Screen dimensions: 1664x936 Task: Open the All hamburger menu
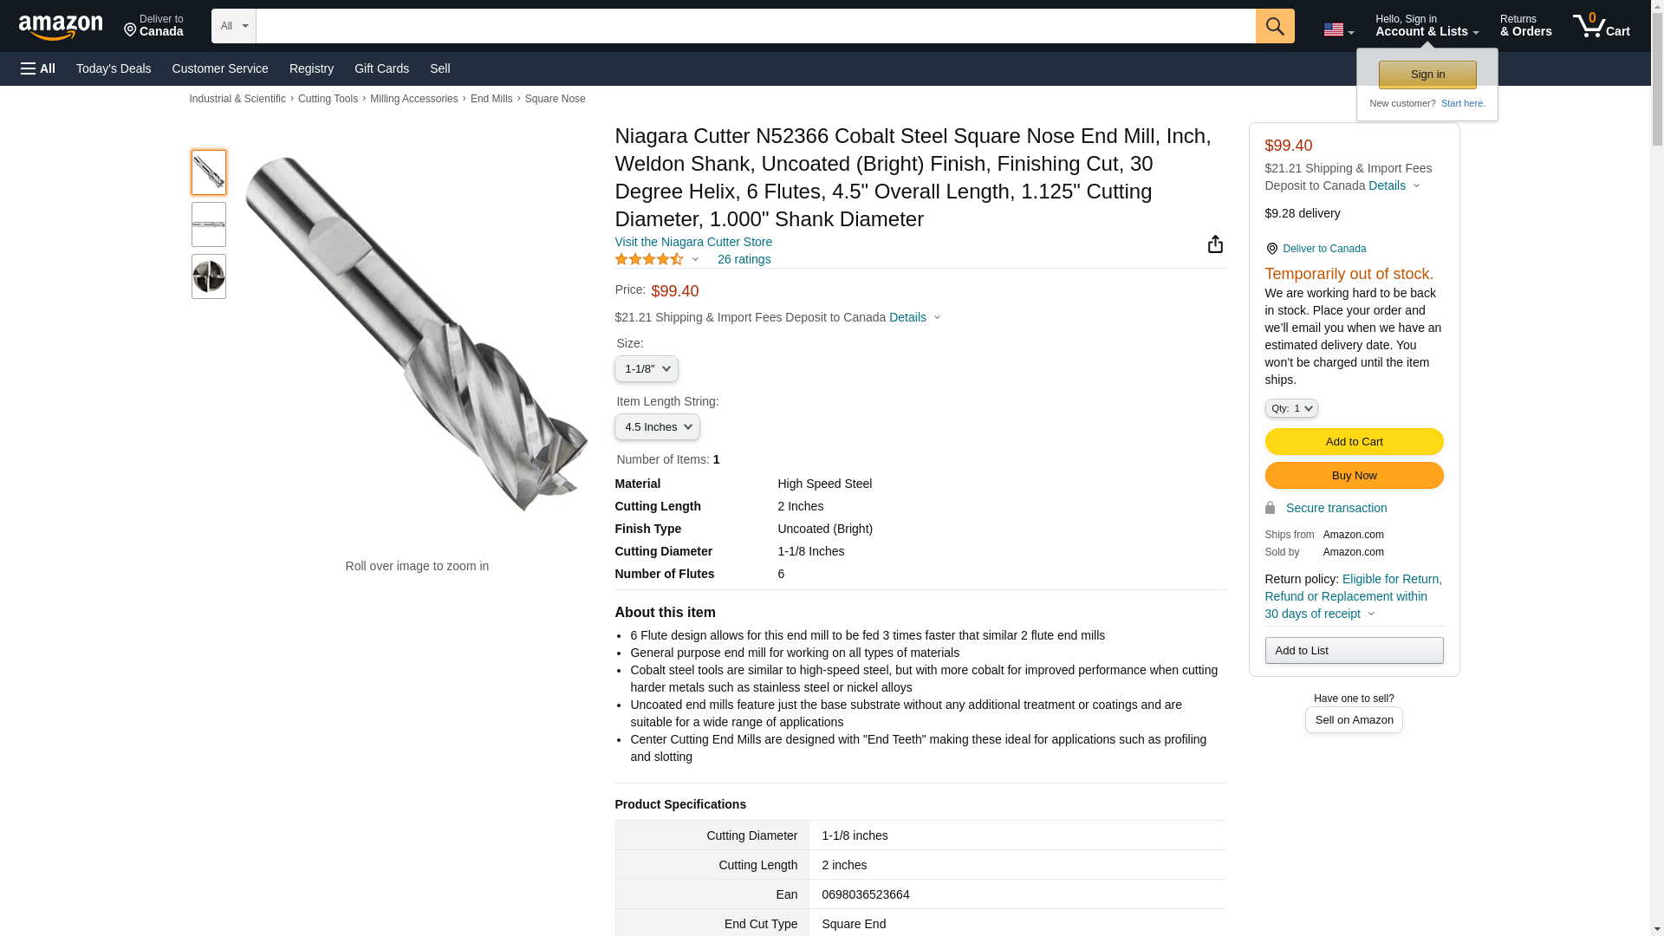[x=38, y=68]
